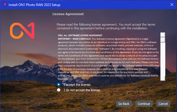Click "IMPORTANT – READ CAREFULLY." text
Viewport: 177px width, 112px height.
coord(75,39)
